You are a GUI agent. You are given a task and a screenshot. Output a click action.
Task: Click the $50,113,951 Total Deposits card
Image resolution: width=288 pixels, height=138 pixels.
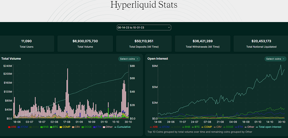pyautogui.click(x=144, y=44)
